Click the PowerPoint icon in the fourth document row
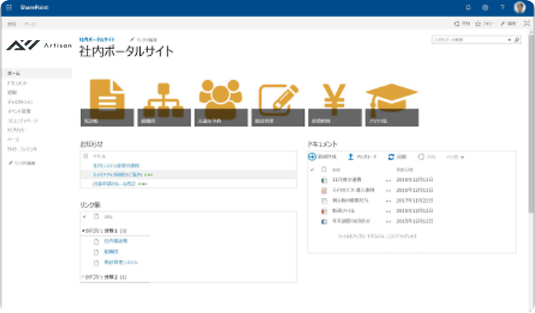The height and width of the screenshot is (313, 535). pos(324,211)
